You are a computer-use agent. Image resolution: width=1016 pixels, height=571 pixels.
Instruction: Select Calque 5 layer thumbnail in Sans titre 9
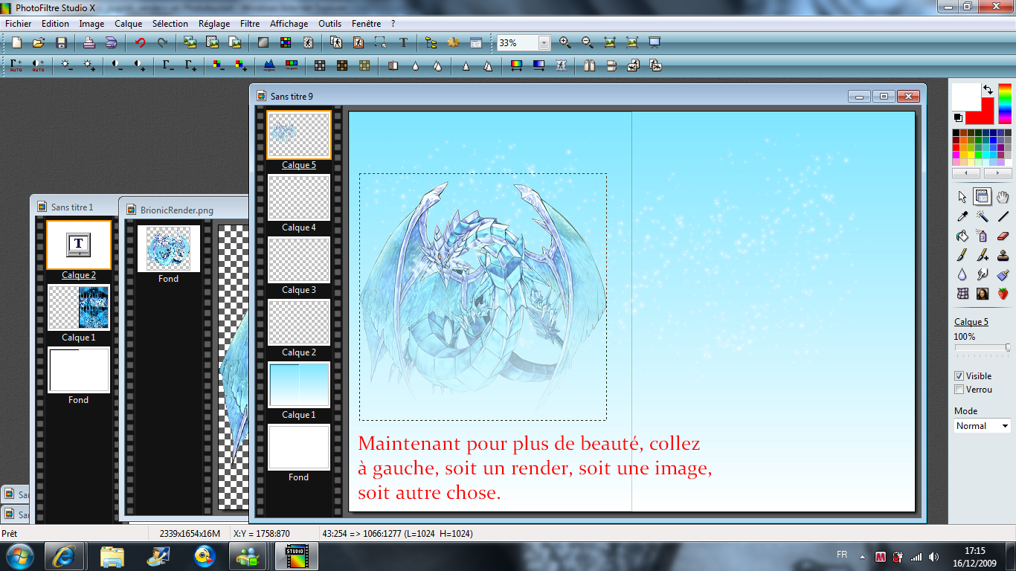coord(298,135)
